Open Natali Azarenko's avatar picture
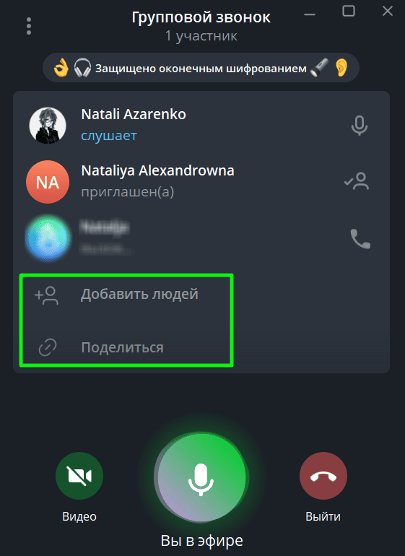This screenshot has width=405, height=556. (48, 126)
